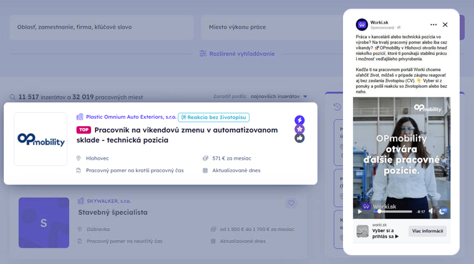Click Pracovný pomer na neurčitý čas text

[125, 242]
